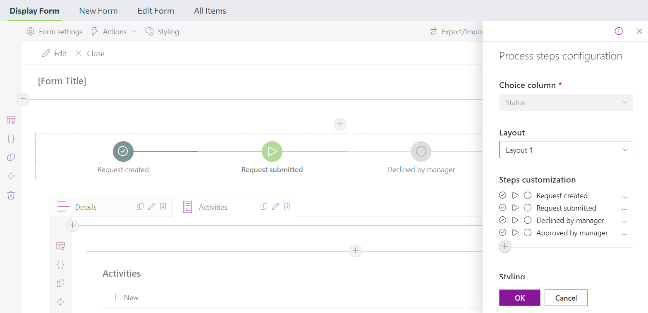Click the pencil icon on the Activities tab
The image size is (648, 313).
(x=275, y=206)
